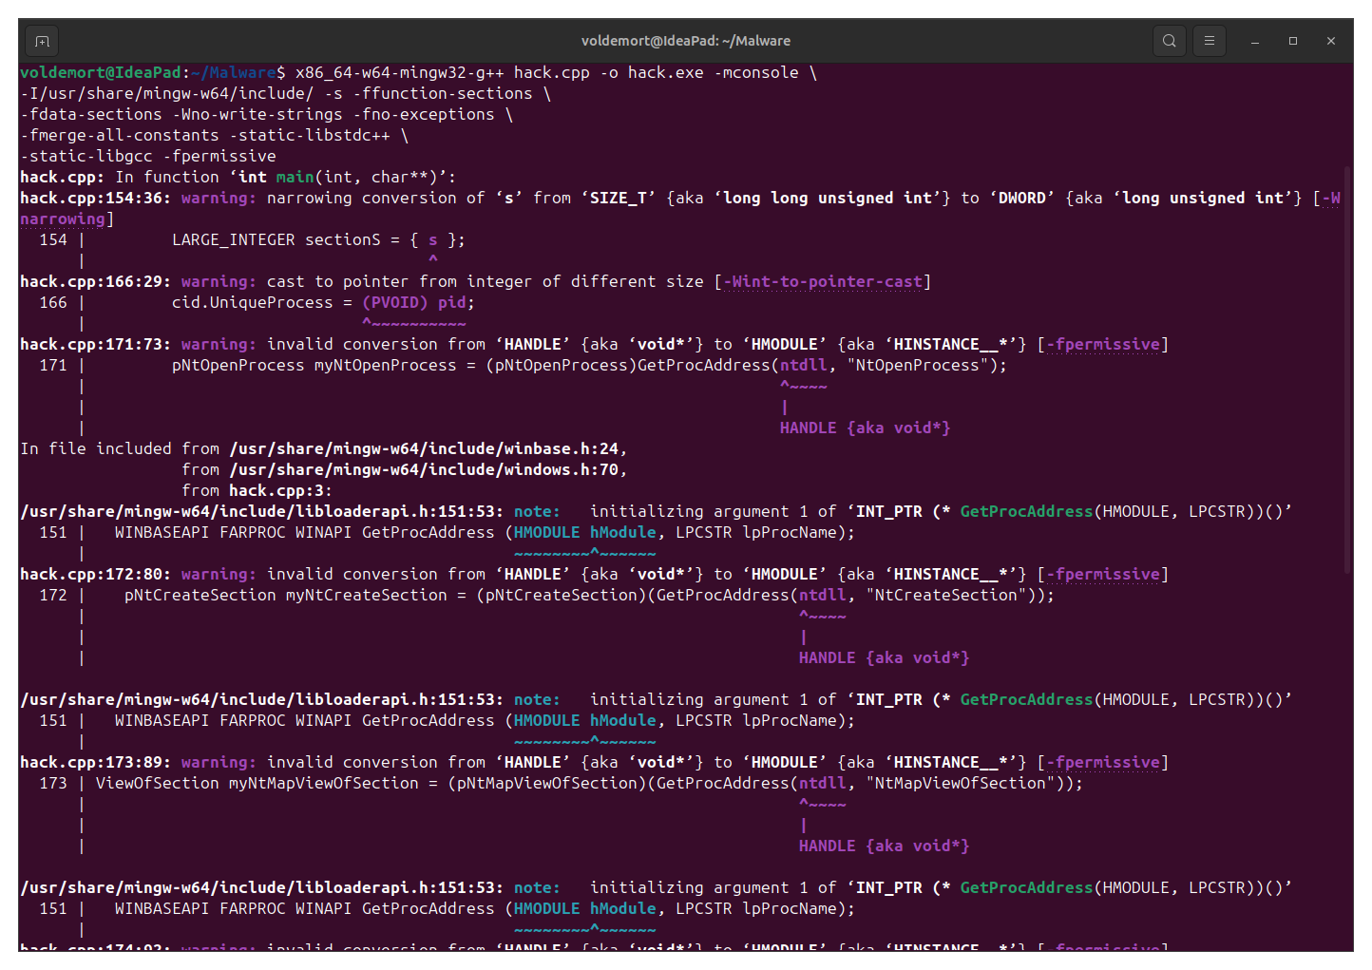Click '-fpermissive' link in the hack.cpp:171:73 warning
1372x970 pixels.
pyautogui.click(x=1103, y=345)
